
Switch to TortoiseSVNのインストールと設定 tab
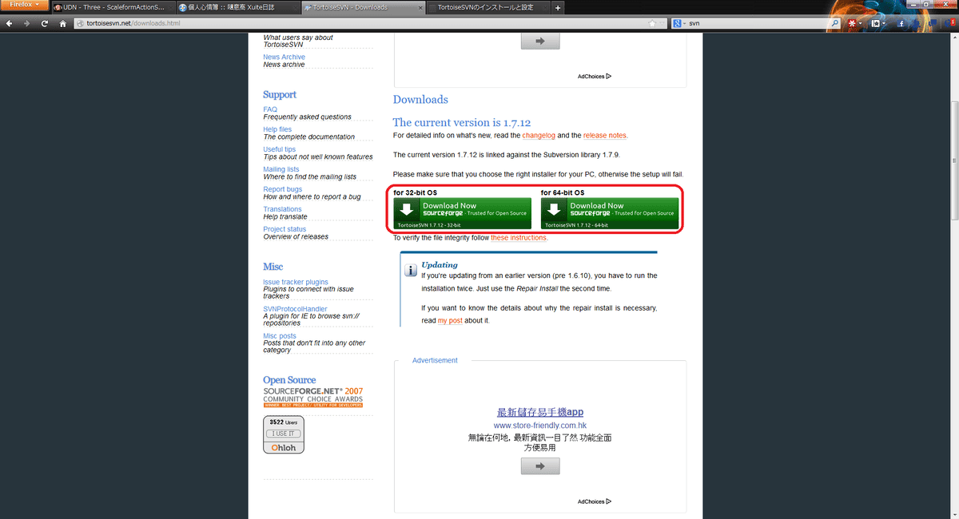pos(489,7)
